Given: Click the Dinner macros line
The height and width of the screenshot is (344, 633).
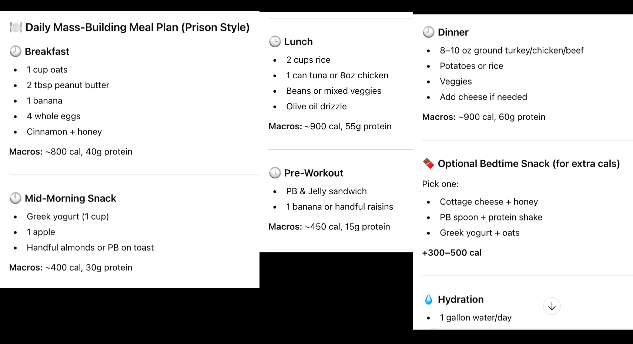Looking at the screenshot, I should [483, 117].
